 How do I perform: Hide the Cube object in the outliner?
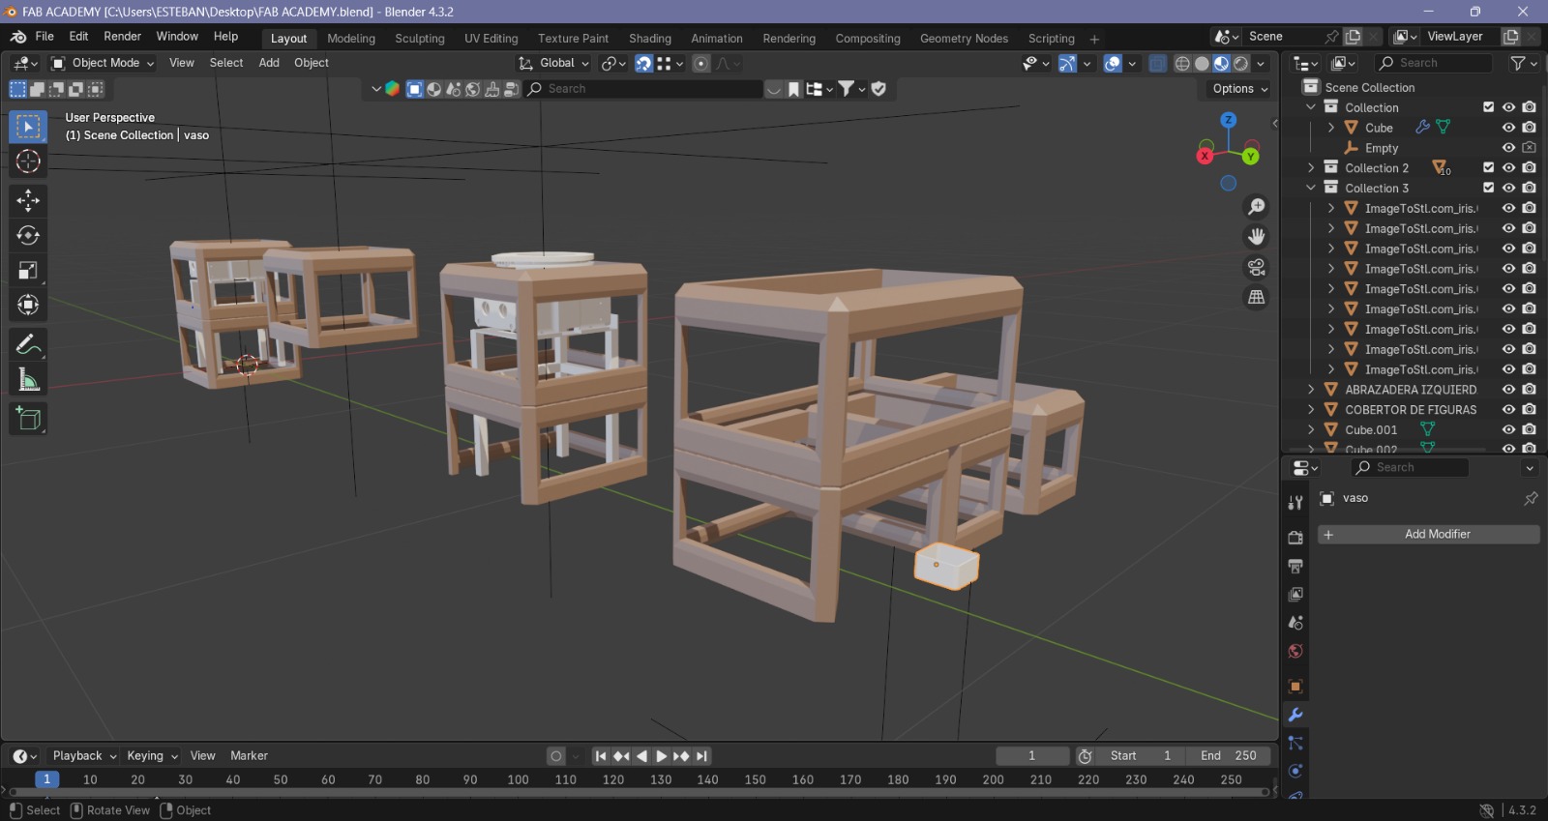tap(1508, 128)
